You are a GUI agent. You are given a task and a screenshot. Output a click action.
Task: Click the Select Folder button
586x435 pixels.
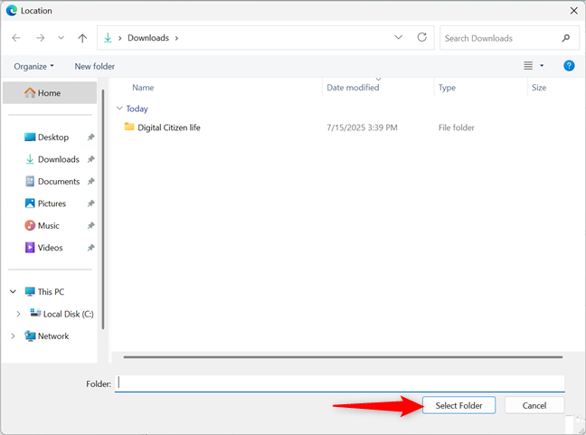click(458, 405)
